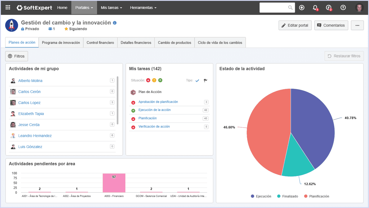Expand the Herramientas dropdown

point(143,7)
